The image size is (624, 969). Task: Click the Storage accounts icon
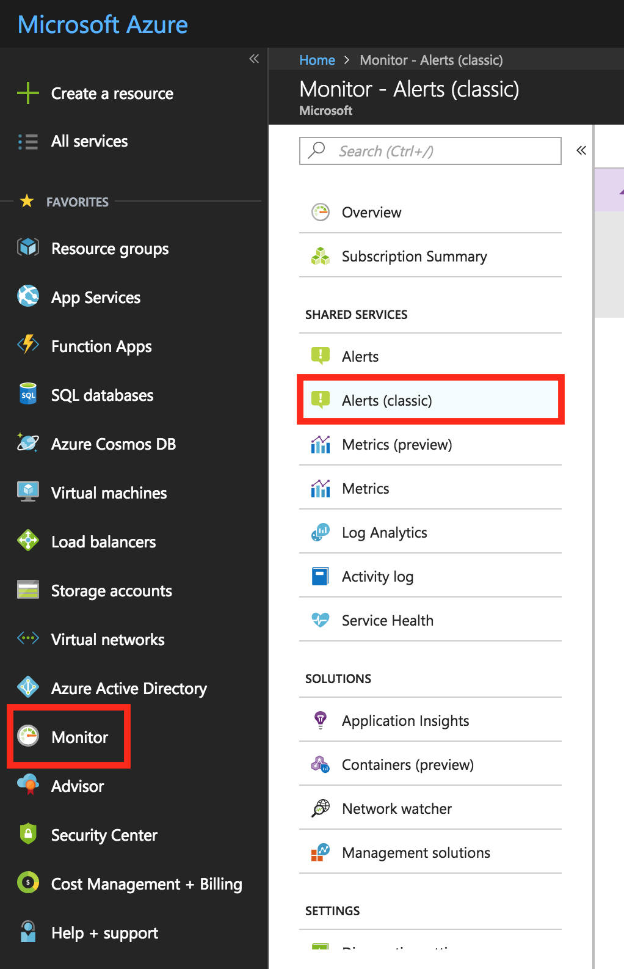[x=28, y=590]
